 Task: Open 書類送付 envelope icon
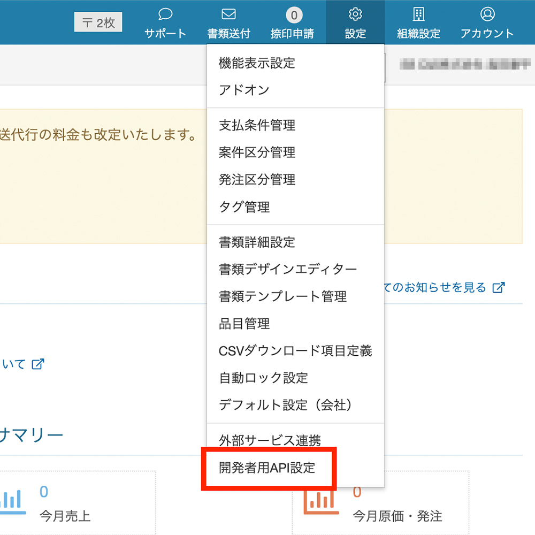228,14
